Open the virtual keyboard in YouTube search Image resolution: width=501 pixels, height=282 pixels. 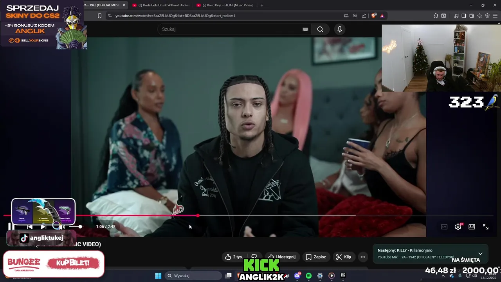[x=305, y=29]
